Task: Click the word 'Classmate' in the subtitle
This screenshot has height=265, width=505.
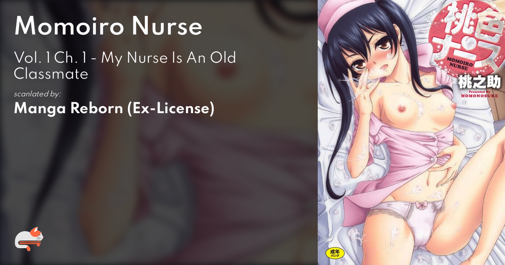Action: coord(51,74)
